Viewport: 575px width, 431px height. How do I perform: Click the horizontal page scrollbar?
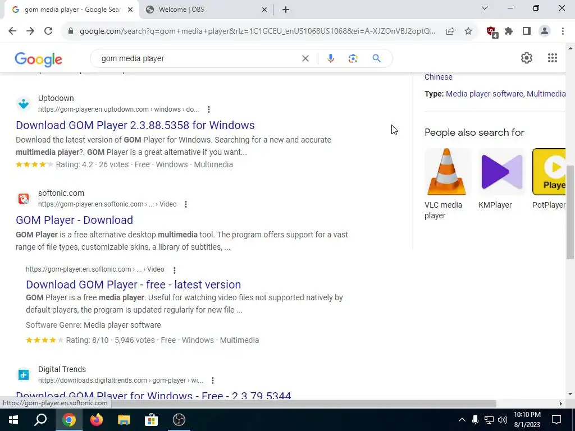(304, 404)
